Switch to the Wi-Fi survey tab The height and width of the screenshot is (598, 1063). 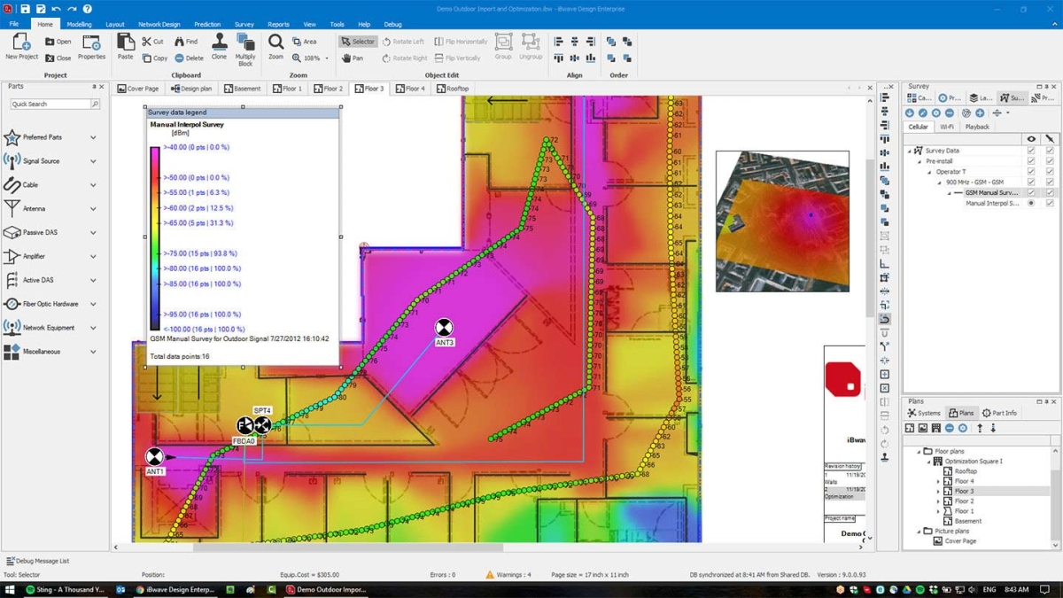[x=947, y=127]
